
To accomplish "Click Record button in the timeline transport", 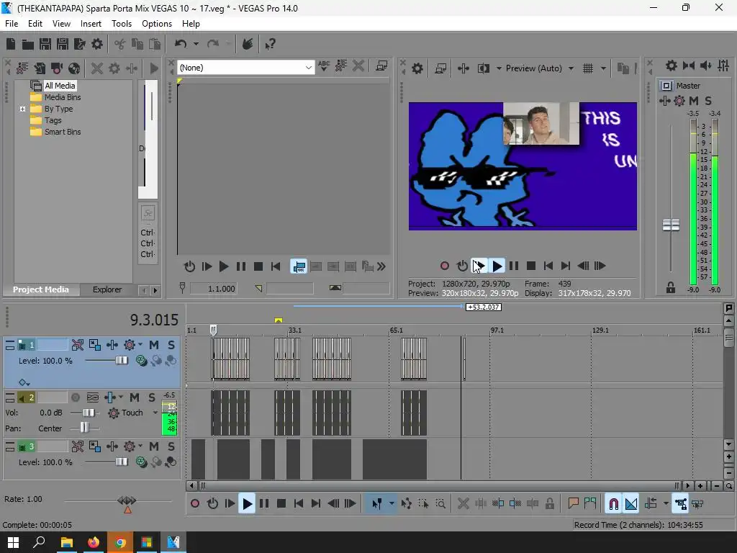I will [194, 503].
